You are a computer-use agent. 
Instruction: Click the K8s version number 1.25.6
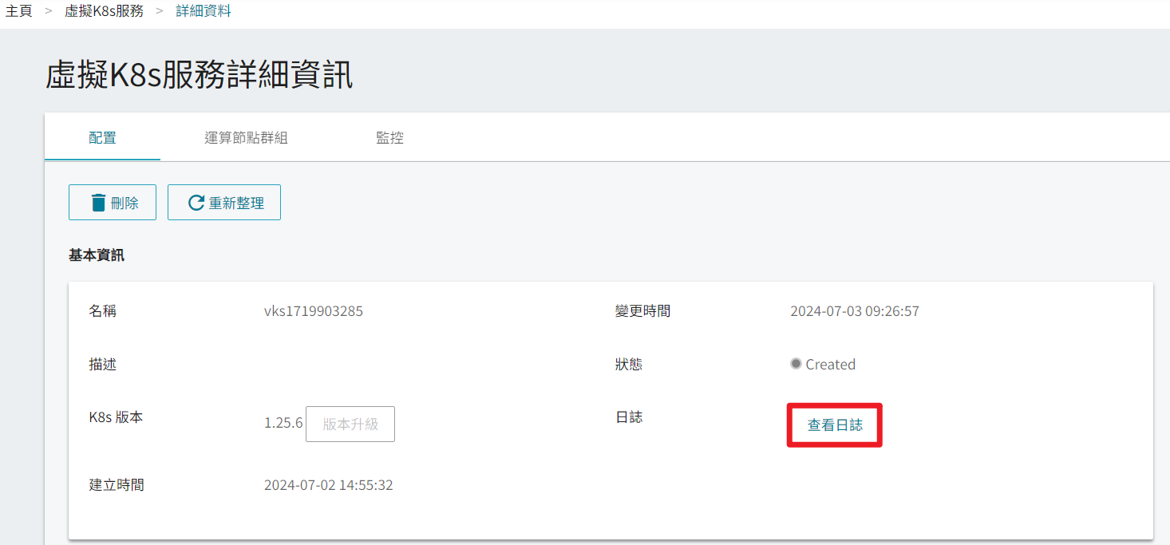[x=283, y=423]
